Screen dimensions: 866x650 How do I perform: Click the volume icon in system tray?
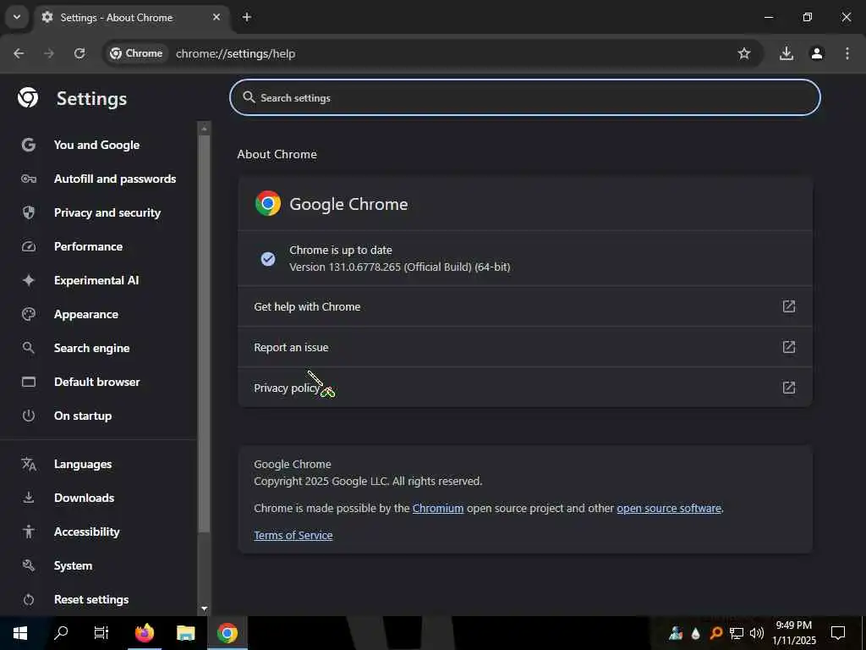coord(757,633)
